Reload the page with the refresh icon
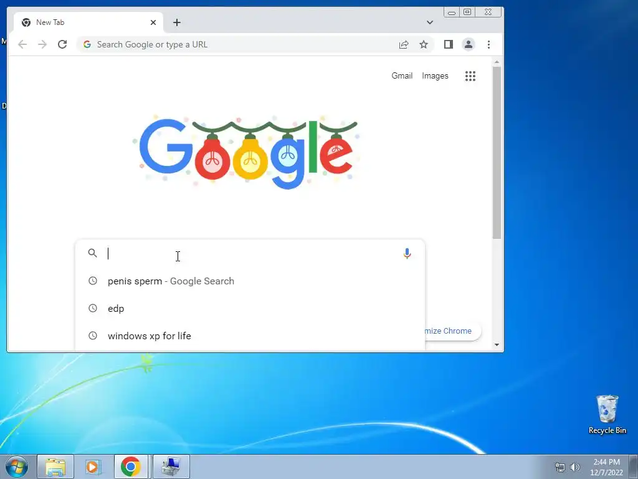This screenshot has width=638, height=479. [62, 44]
